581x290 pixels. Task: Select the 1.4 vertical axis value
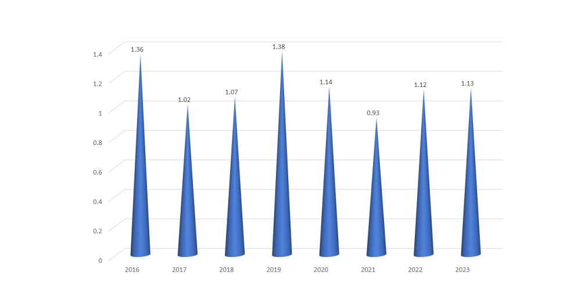(98, 54)
